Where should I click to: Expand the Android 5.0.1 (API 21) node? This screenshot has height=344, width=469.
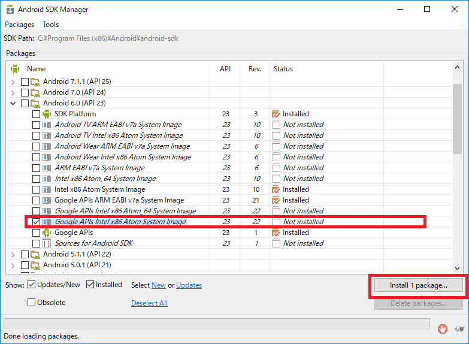13,265
